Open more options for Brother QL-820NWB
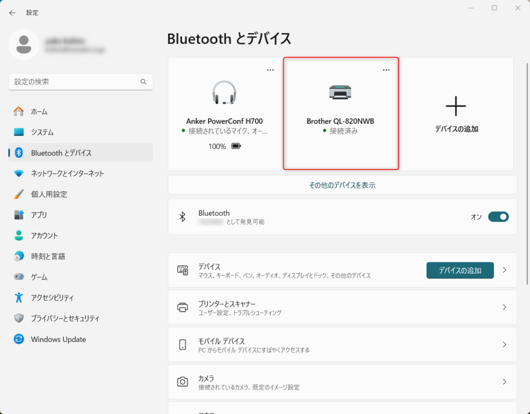530x414 pixels. coord(386,70)
